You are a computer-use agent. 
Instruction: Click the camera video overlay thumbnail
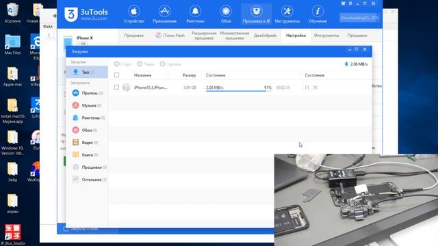[356, 200]
